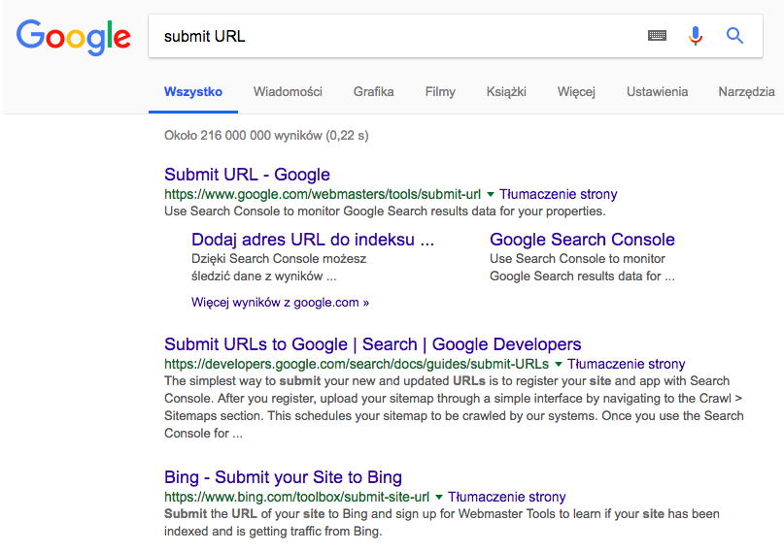Click Tłumaczenie strony for Submit URL - Google

[558, 194]
